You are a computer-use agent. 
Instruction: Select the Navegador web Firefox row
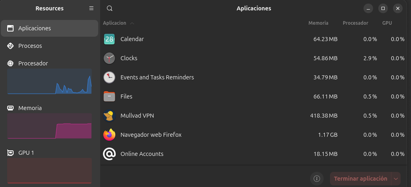point(254,135)
